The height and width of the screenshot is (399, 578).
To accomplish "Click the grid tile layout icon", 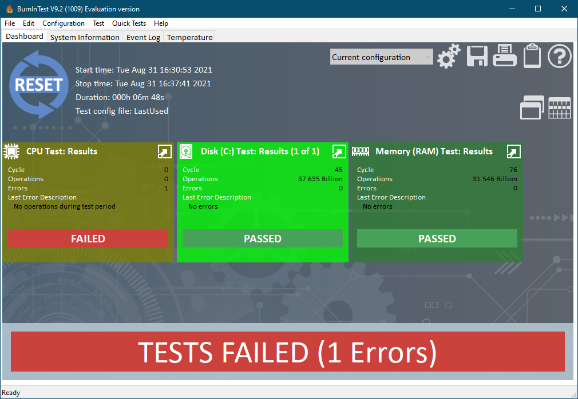I will (x=560, y=107).
